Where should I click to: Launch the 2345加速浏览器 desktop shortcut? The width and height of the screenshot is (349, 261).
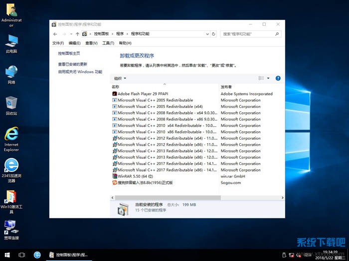(11, 170)
